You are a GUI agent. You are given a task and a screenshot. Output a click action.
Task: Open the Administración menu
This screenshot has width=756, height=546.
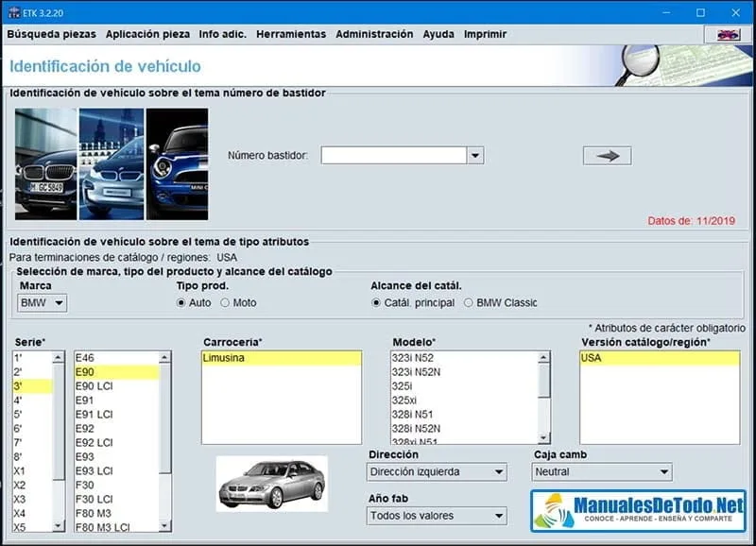pyautogui.click(x=375, y=33)
